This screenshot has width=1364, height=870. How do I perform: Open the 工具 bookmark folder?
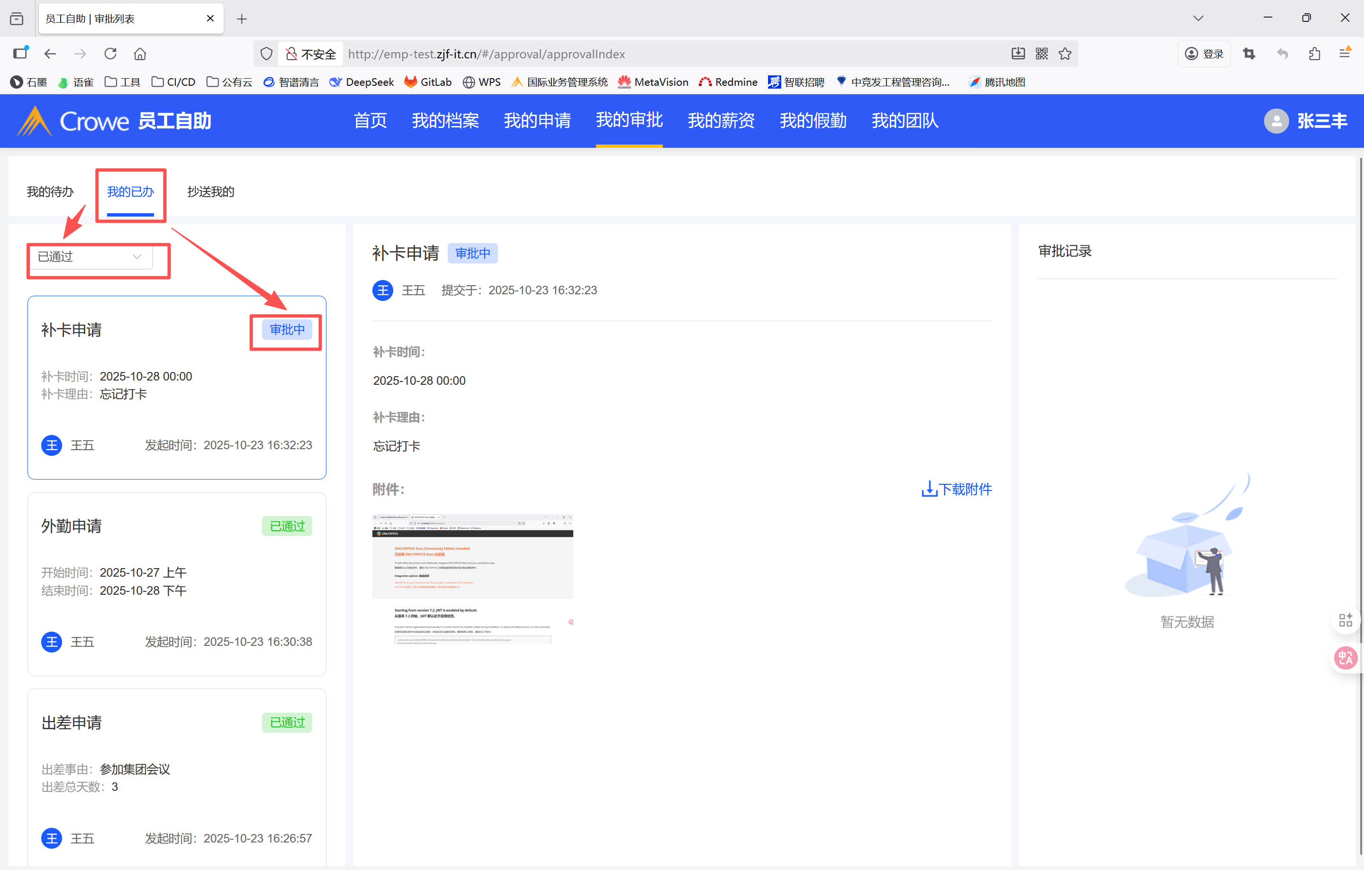click(123, 82)
